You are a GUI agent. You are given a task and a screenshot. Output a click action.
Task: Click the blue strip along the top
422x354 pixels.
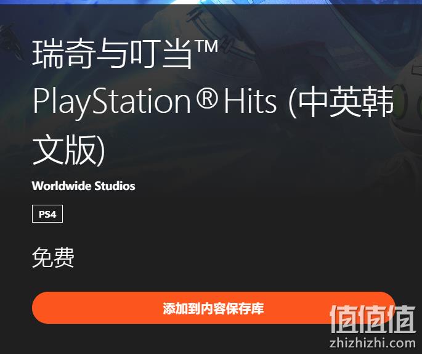(x=211, y=2)
